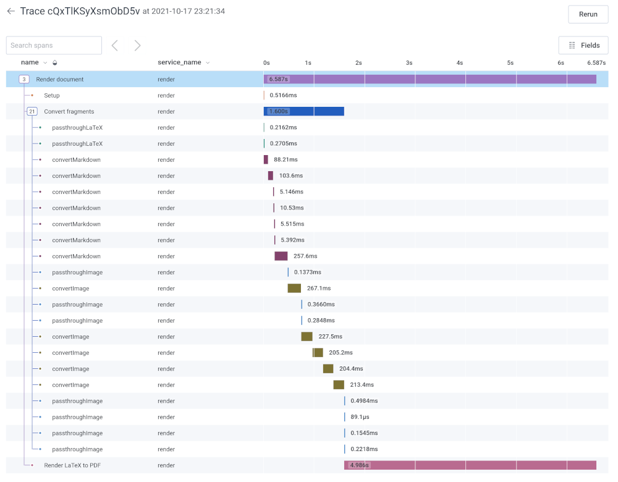
Task: Click the Render LaTeX to PDF 4.986s bar
Action: (x=470, y=465)
